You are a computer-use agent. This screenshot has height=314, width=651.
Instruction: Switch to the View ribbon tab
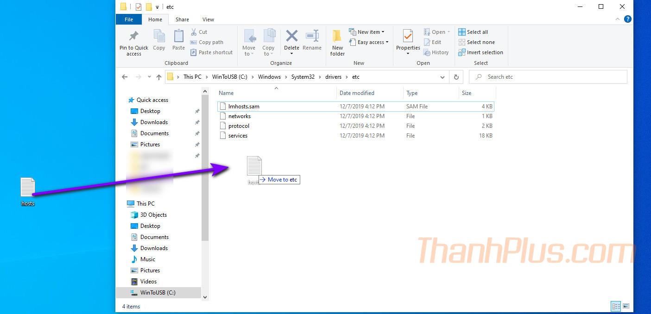coord(208,19)
